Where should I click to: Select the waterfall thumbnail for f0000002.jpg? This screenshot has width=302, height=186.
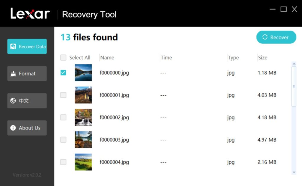[x=83, y=117]
